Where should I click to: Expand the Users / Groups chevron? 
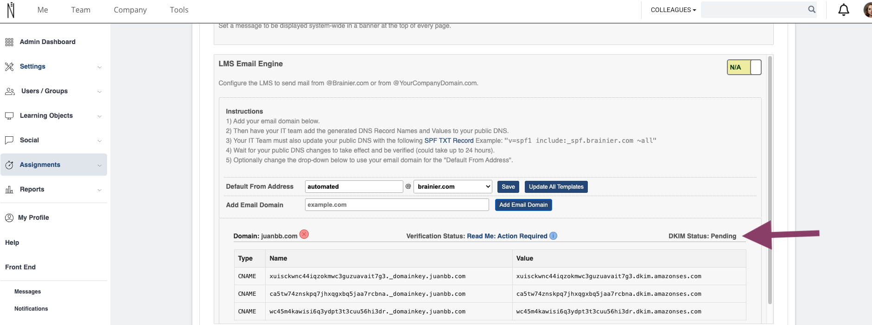(x=99, y=92)
